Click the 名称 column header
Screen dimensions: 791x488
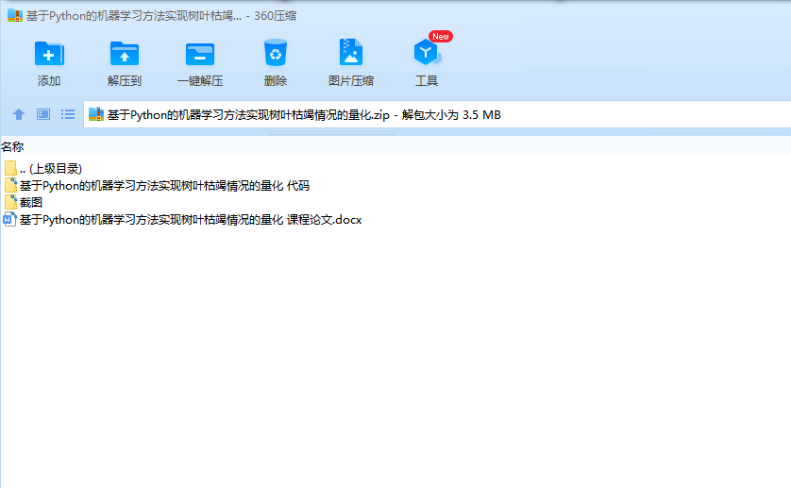(x=12, y=147)
